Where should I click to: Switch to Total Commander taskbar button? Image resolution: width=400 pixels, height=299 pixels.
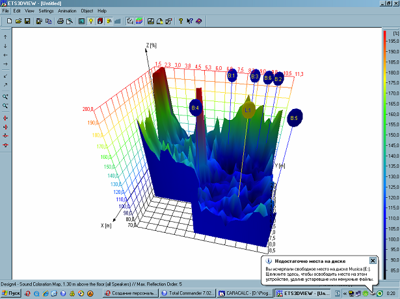[x=188, y=293]
